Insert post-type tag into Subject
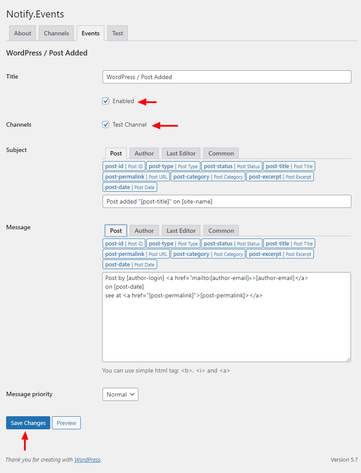Image resolution: width=361 pixels, height=473 pixels. (x=173, y=166)
